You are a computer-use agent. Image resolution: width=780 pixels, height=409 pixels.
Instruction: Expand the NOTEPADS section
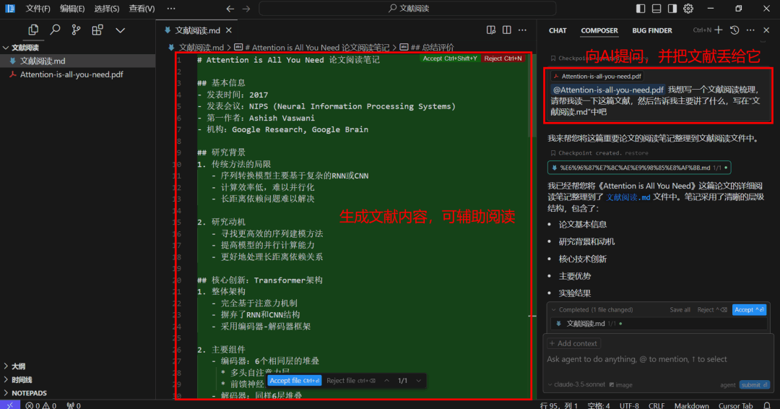[x=77, y=393]
